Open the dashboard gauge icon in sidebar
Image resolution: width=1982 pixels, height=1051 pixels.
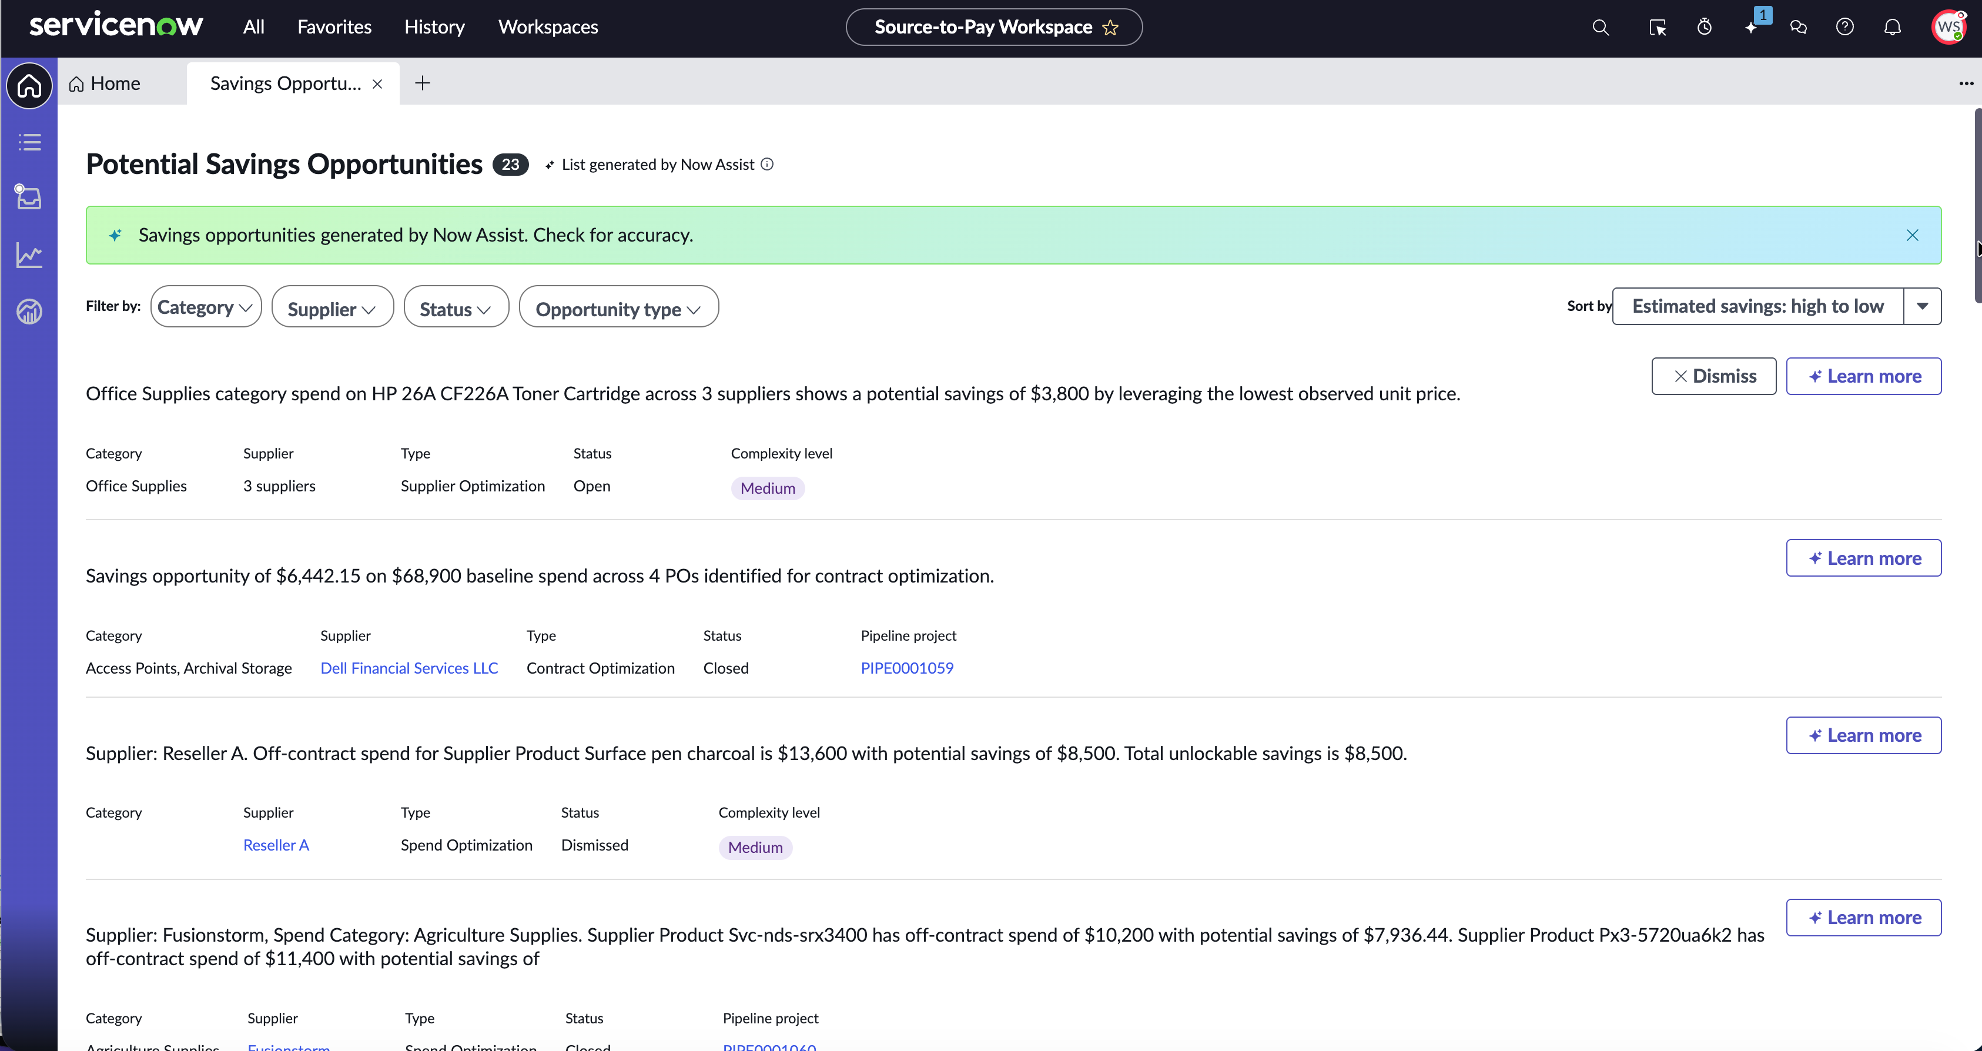(29, 312)
